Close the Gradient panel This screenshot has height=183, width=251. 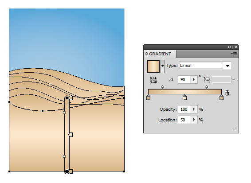coord(236,47)
